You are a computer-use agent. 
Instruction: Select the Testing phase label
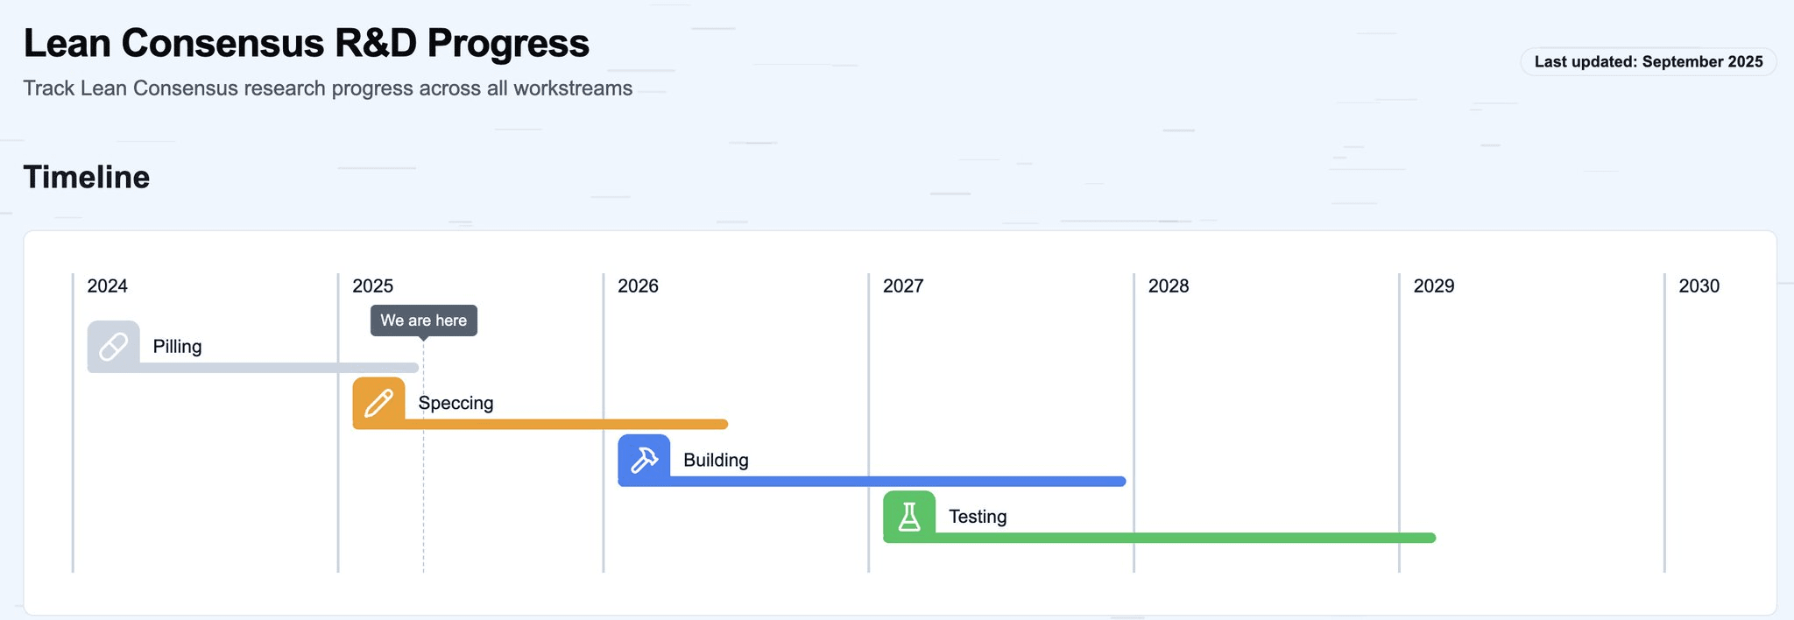click(x=978, y=517)
